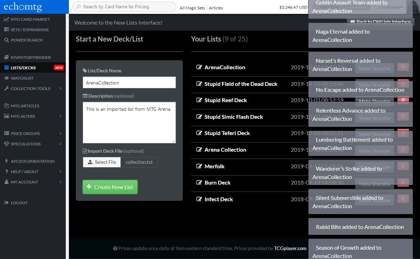Image resolution: width=420 pixels, height=259 pixels.
Task: Click the Select File upload button
Action: point(102,162)
